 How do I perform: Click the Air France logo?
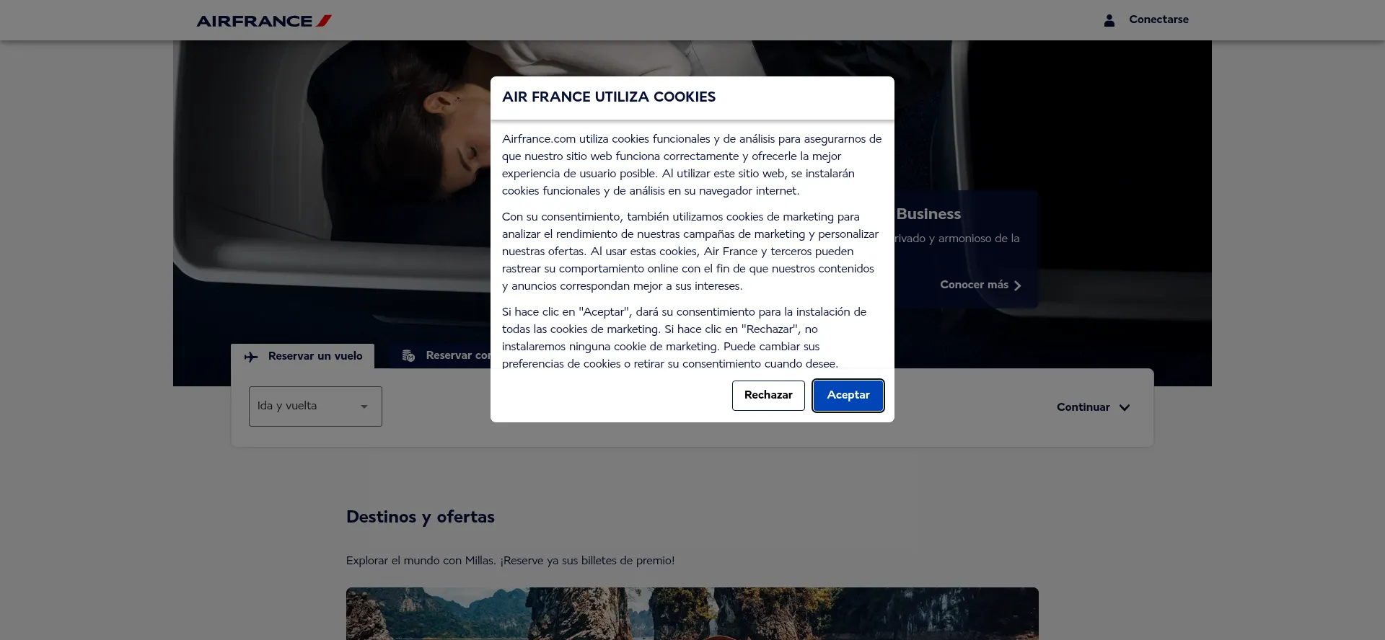[264, 21]
